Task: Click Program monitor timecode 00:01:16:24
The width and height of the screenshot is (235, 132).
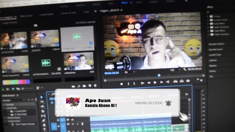Action: tap(112, 73)
